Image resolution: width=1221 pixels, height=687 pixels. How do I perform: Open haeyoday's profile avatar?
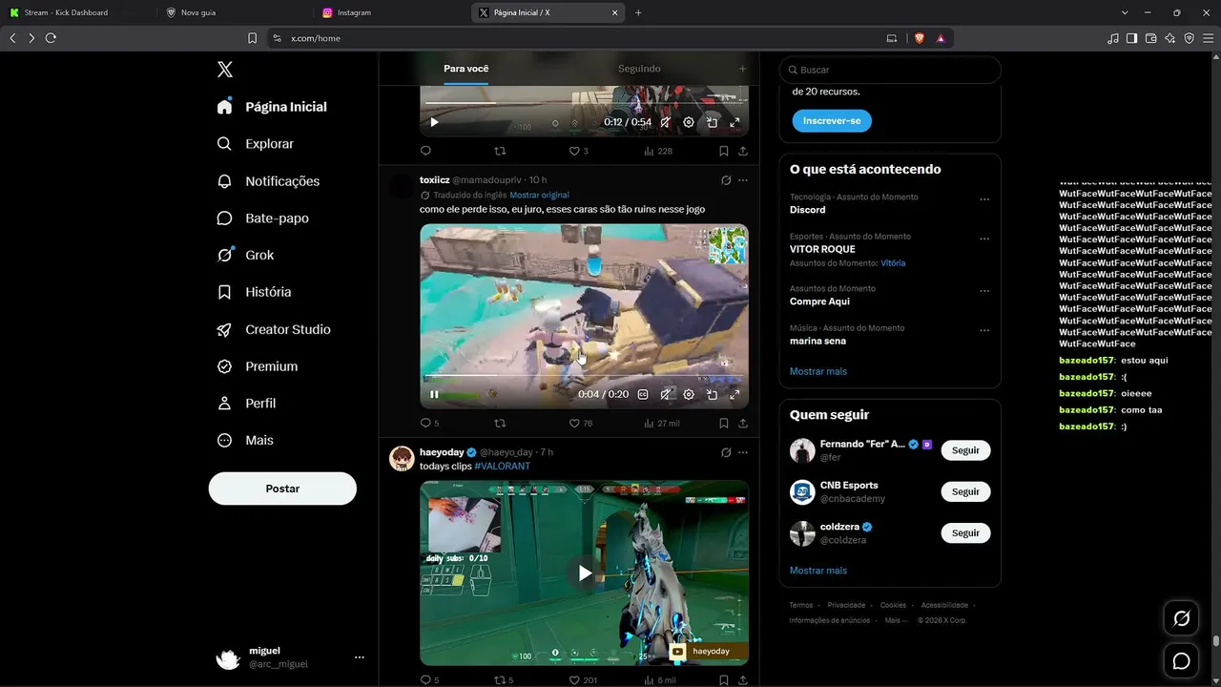click(x=402, y=458)
